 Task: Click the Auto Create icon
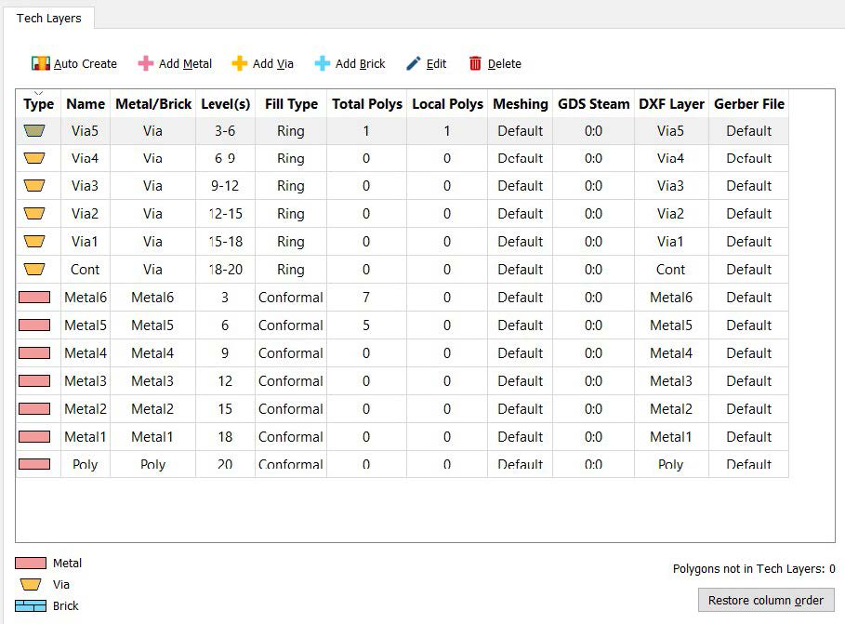coord(40,64)
